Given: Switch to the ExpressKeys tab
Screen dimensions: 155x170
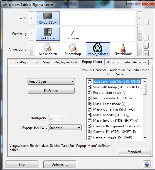Looking at the screenshot, I should click(19, 62).
